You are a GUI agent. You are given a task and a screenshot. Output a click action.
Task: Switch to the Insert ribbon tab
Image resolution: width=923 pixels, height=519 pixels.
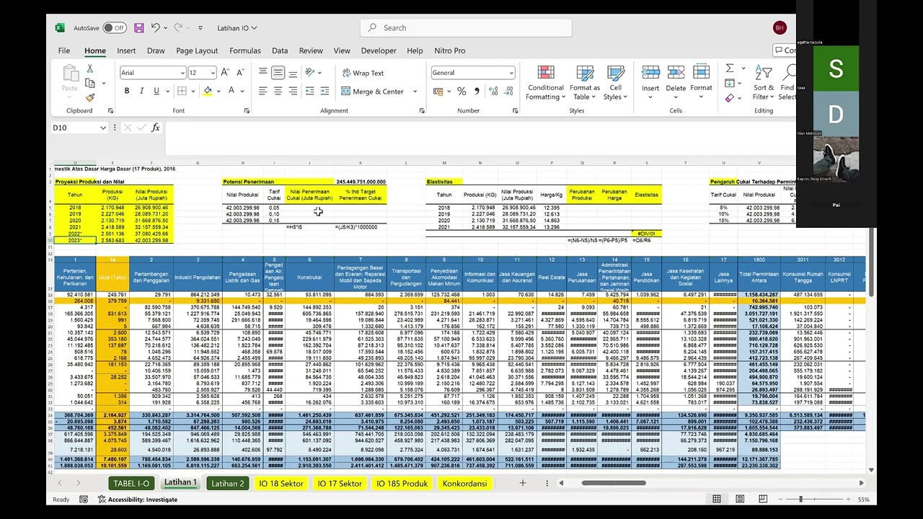tap(126, 50)
